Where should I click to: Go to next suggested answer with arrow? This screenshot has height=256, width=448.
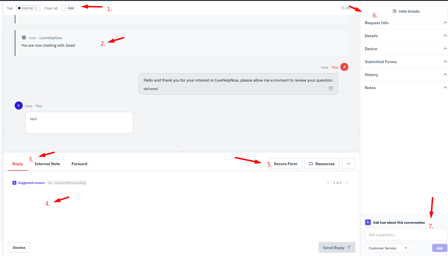(x=347, y=183)
